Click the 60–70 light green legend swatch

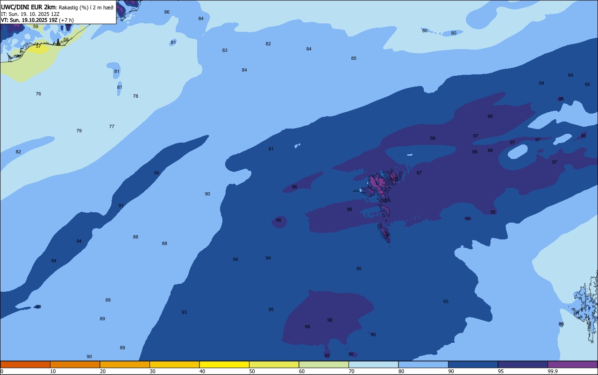coord(324,364)
